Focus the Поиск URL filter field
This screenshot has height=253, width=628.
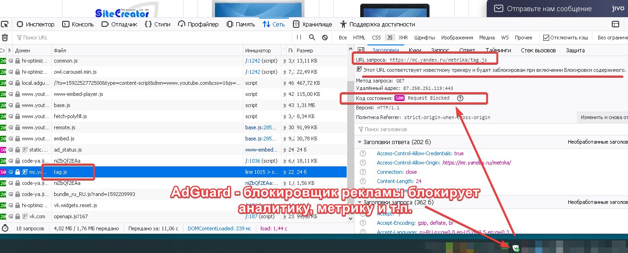(x=153, y=38)
